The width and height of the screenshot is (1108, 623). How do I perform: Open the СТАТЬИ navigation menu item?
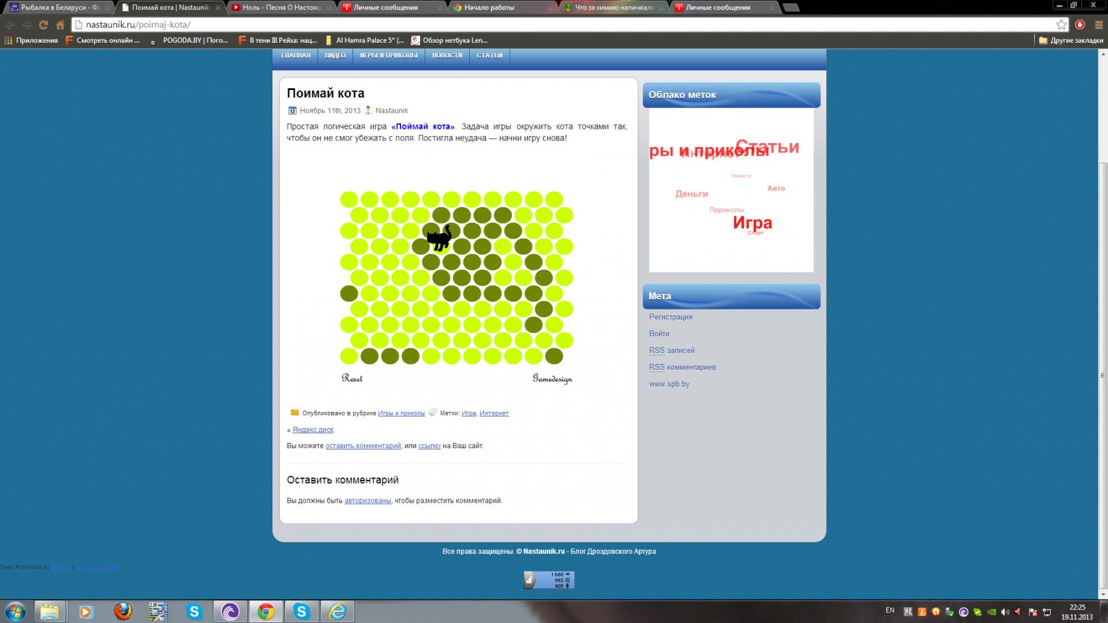pyautogui.click(x=489, y=56)
